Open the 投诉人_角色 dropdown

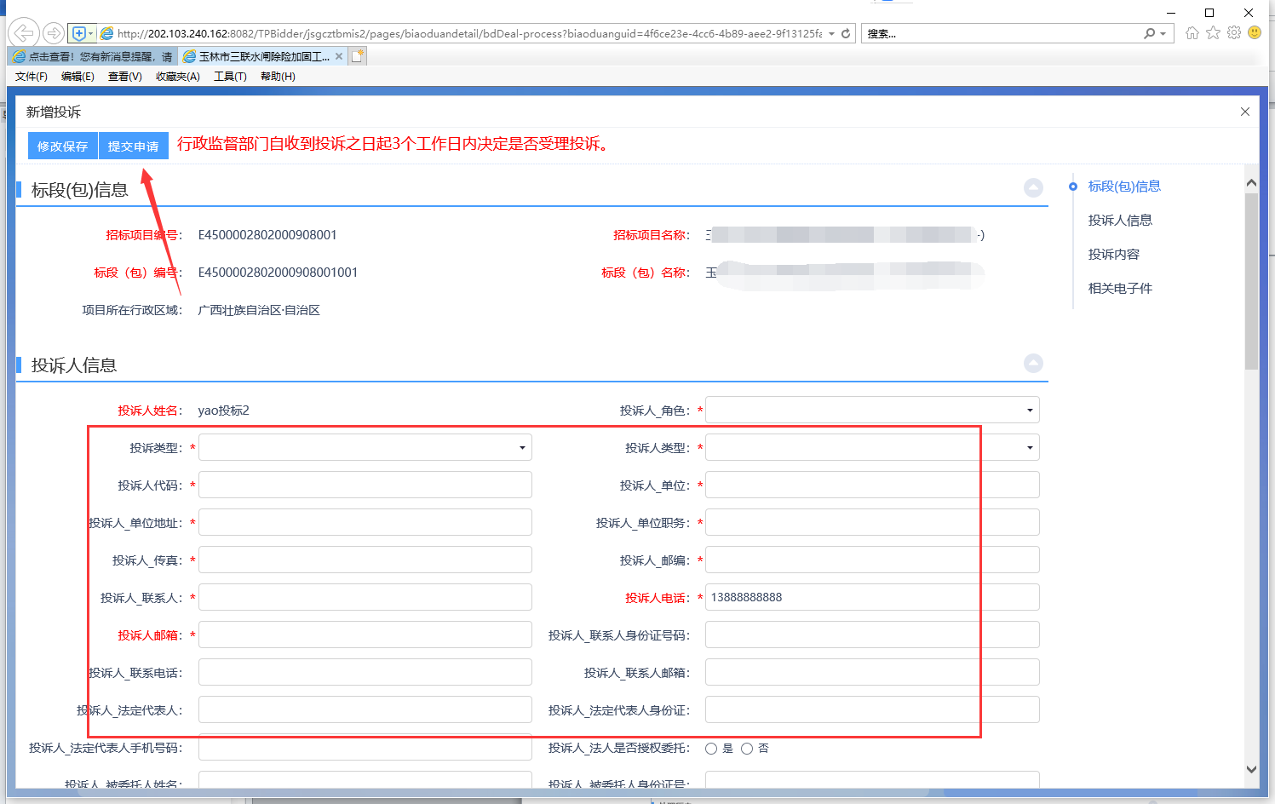(872, 411)
